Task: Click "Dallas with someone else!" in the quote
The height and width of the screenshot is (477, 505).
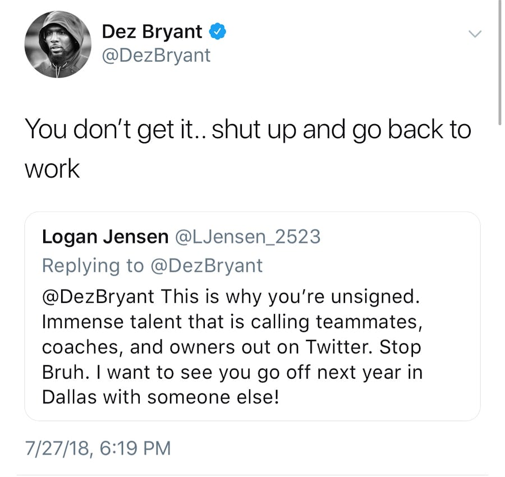Action: click(160, 397)
